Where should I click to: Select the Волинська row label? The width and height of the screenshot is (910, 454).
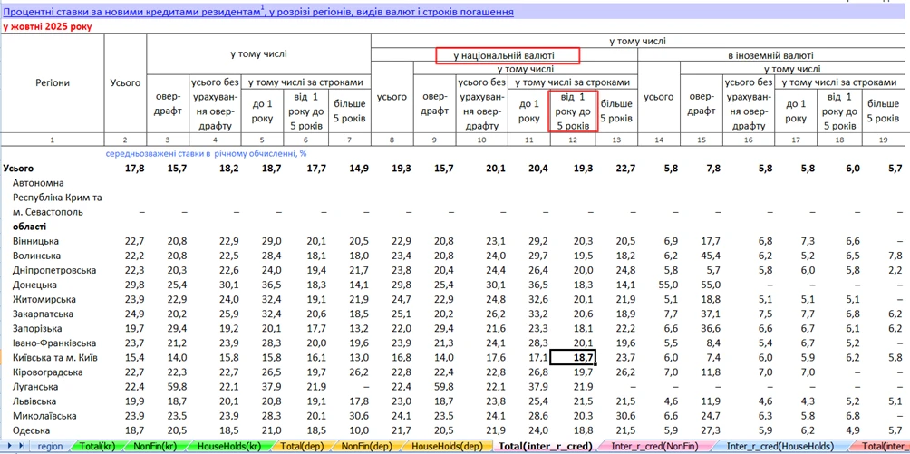point(36,256)
